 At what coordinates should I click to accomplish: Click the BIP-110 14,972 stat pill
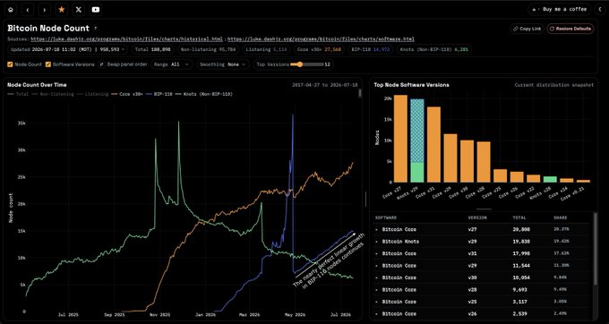(x=371, y=49)
